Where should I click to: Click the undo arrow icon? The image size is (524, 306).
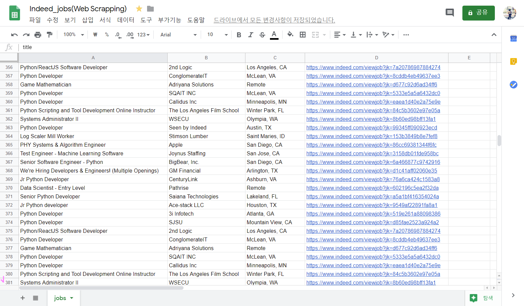pyautogui.click(x=14, y=35)
